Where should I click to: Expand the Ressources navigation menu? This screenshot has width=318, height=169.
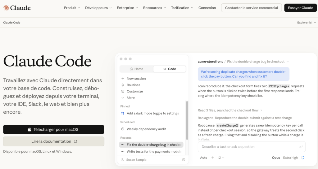pyautogui.click(x=155, y=8)
